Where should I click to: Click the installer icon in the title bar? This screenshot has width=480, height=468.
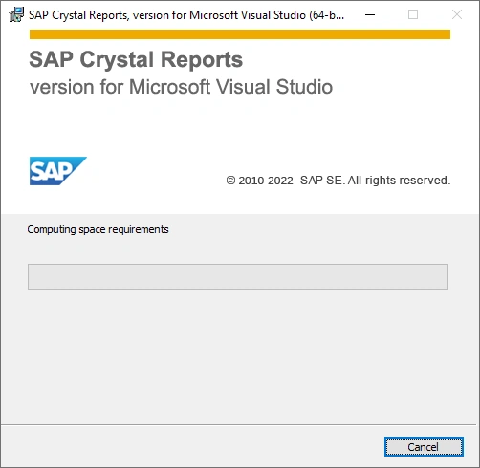pyautogui.click(x=16, y=14)
